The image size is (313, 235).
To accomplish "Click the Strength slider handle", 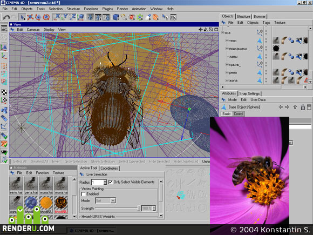I will pos(139,208).
